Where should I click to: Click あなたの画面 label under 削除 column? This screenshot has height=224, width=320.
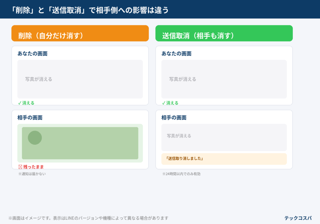click(32, 54)
